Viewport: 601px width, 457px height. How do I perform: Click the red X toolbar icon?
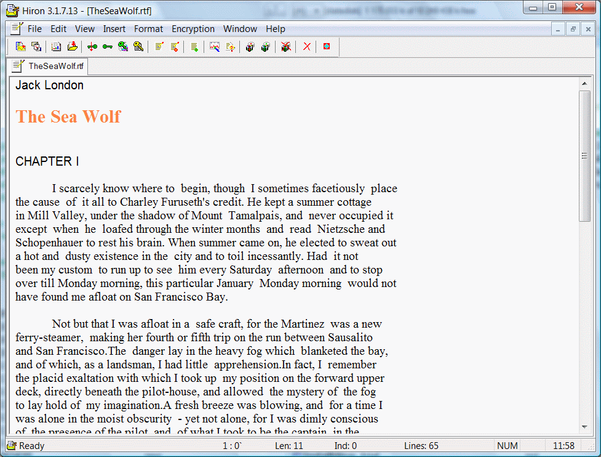[x=306, y=47]
